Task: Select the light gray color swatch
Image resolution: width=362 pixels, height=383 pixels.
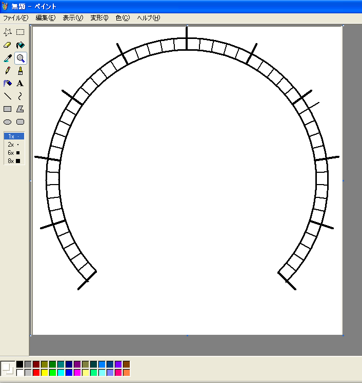Action: (x=28, y=373)
